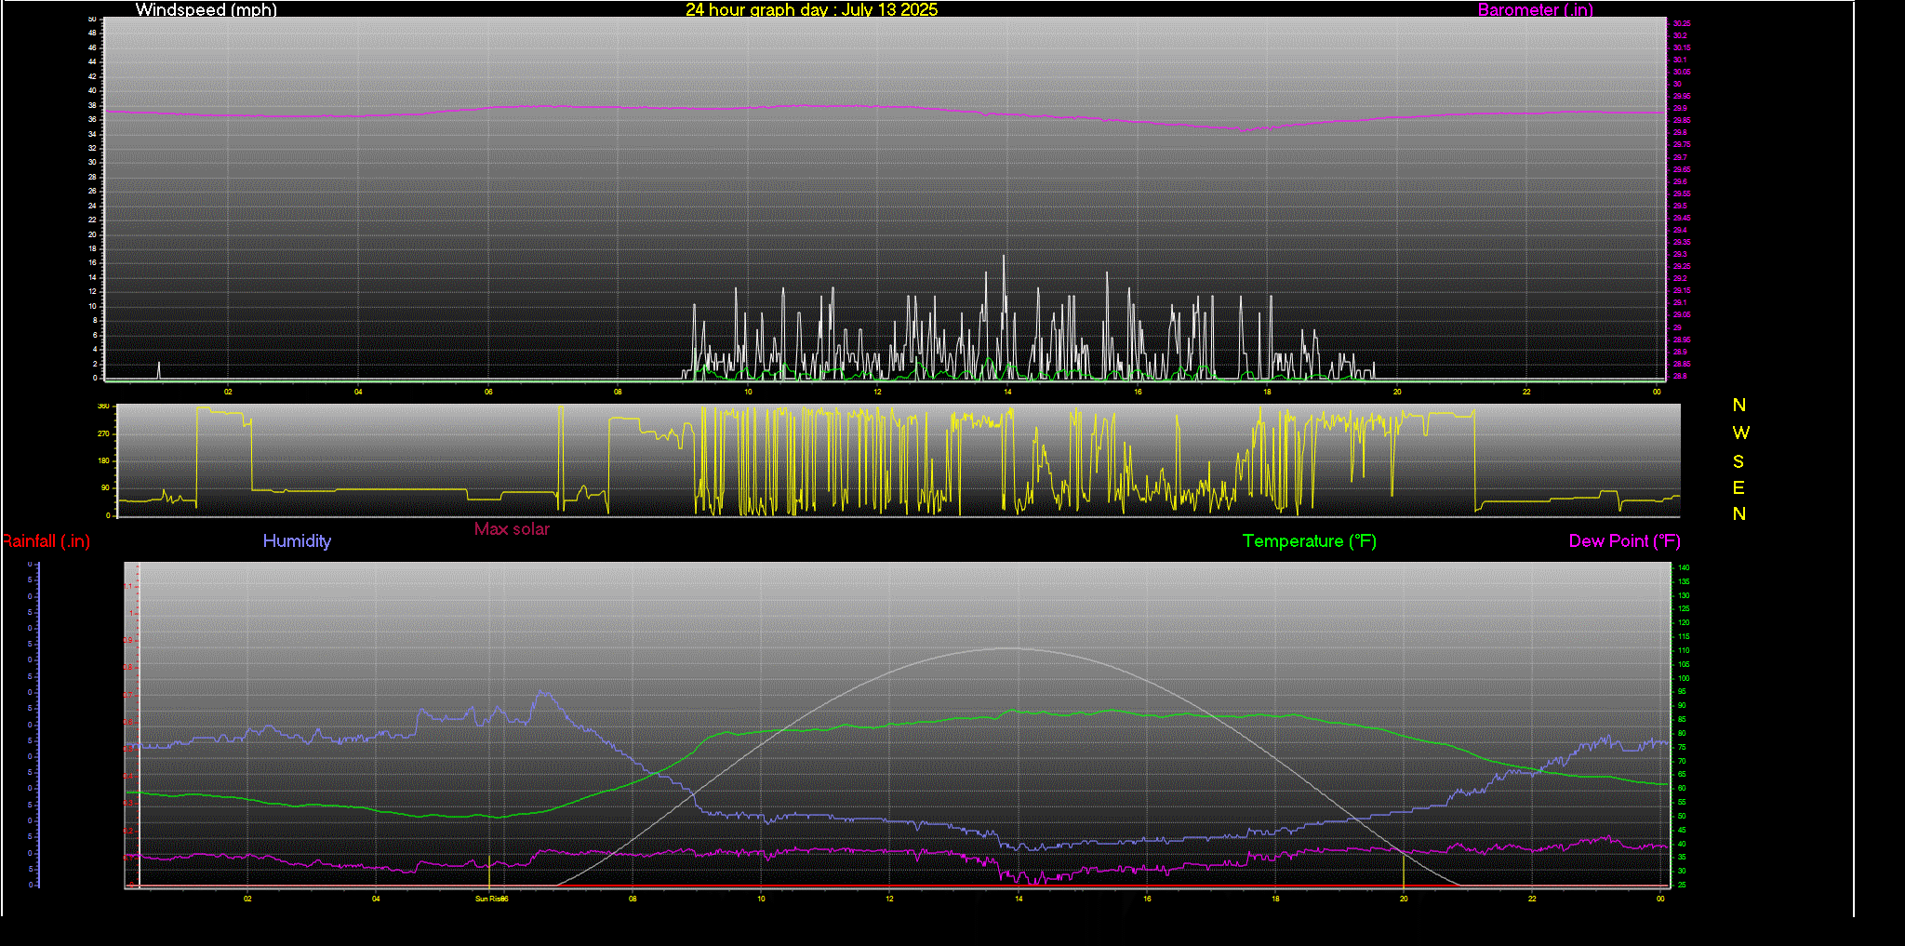Click the "140" value on the temperature axis
Viewport: 1905px width, 946px height.
click(1684, 567)
